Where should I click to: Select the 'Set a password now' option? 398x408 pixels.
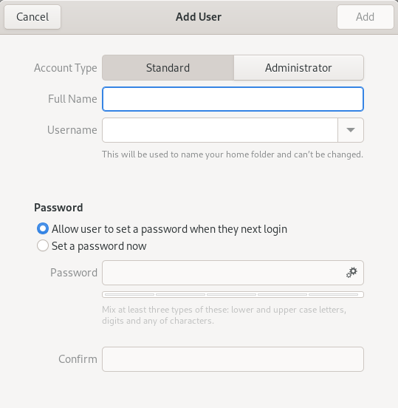43,245
